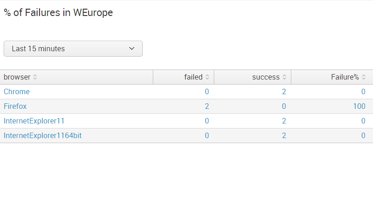Open the InternetExplorer1164bit link
The image size is (373, 214).
click(43, 135)
